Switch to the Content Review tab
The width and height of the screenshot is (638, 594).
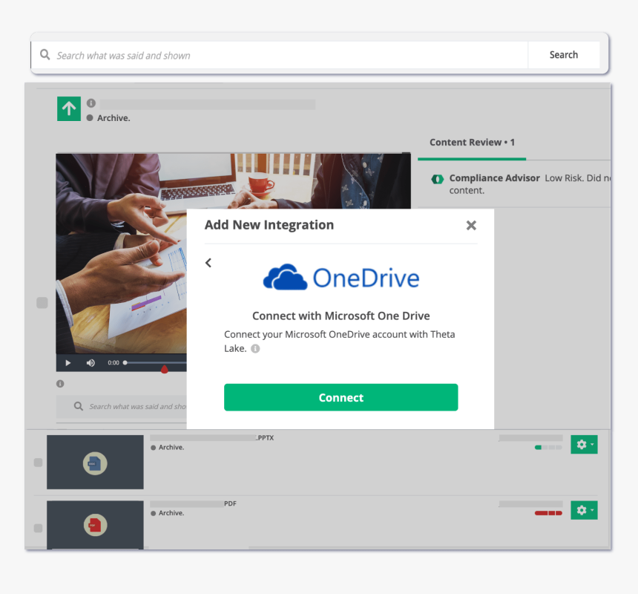point(472,142)
